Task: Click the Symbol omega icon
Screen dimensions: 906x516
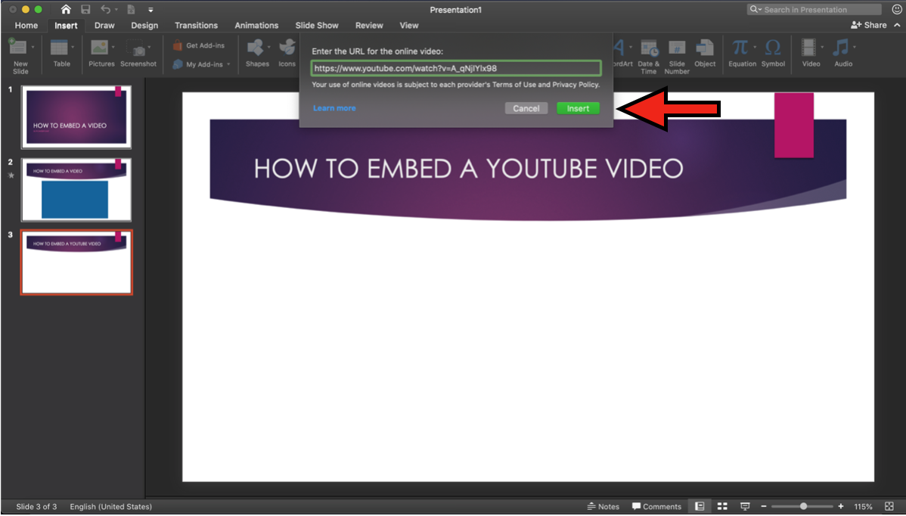Action: tap(772, 48)
